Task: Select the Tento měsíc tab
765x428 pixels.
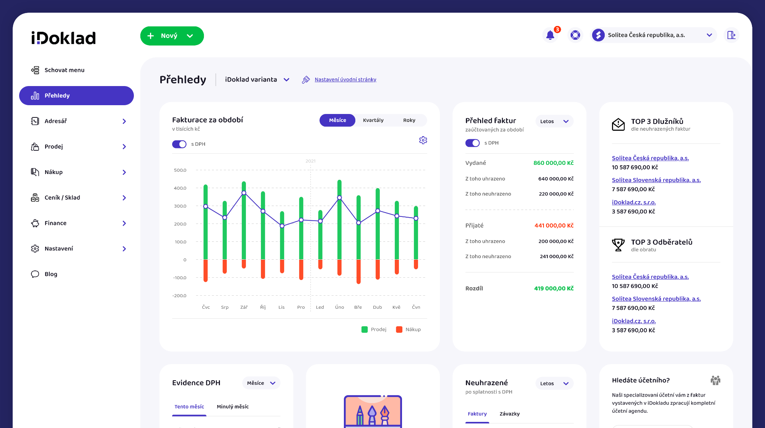Action: tap(189, 407)
